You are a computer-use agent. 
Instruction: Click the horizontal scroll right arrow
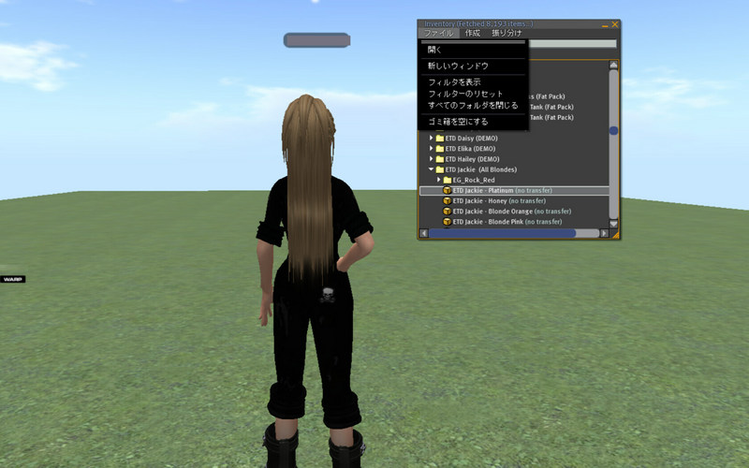point(604,233)
